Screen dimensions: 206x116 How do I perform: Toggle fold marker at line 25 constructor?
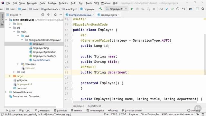pyautogui.click(x=71, y=83)
